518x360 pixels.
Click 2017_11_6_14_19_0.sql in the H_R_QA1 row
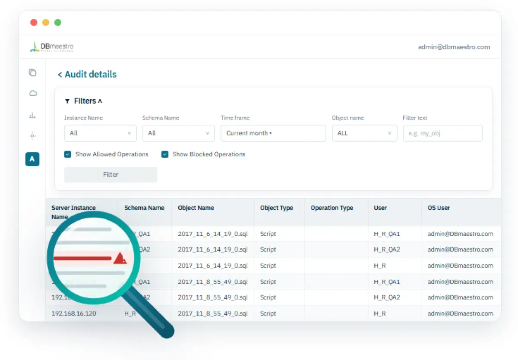213,234
